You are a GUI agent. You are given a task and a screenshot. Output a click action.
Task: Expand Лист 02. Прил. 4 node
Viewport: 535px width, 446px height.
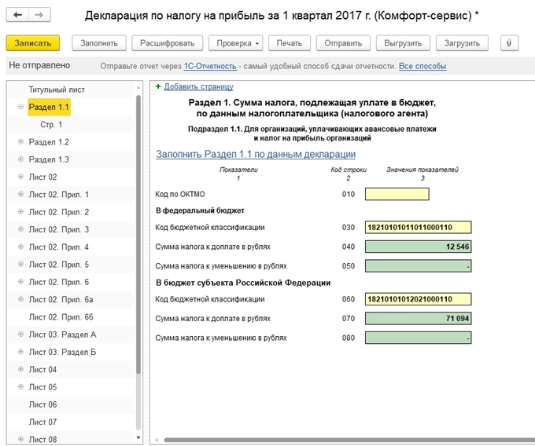[x=20, y=247]
